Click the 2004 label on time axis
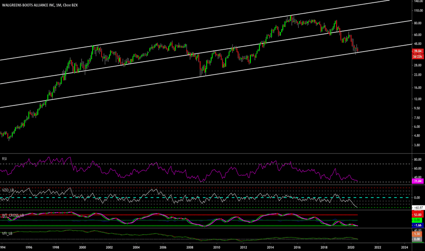This screenshot has height=251, width=425. [x=136, y=247]
